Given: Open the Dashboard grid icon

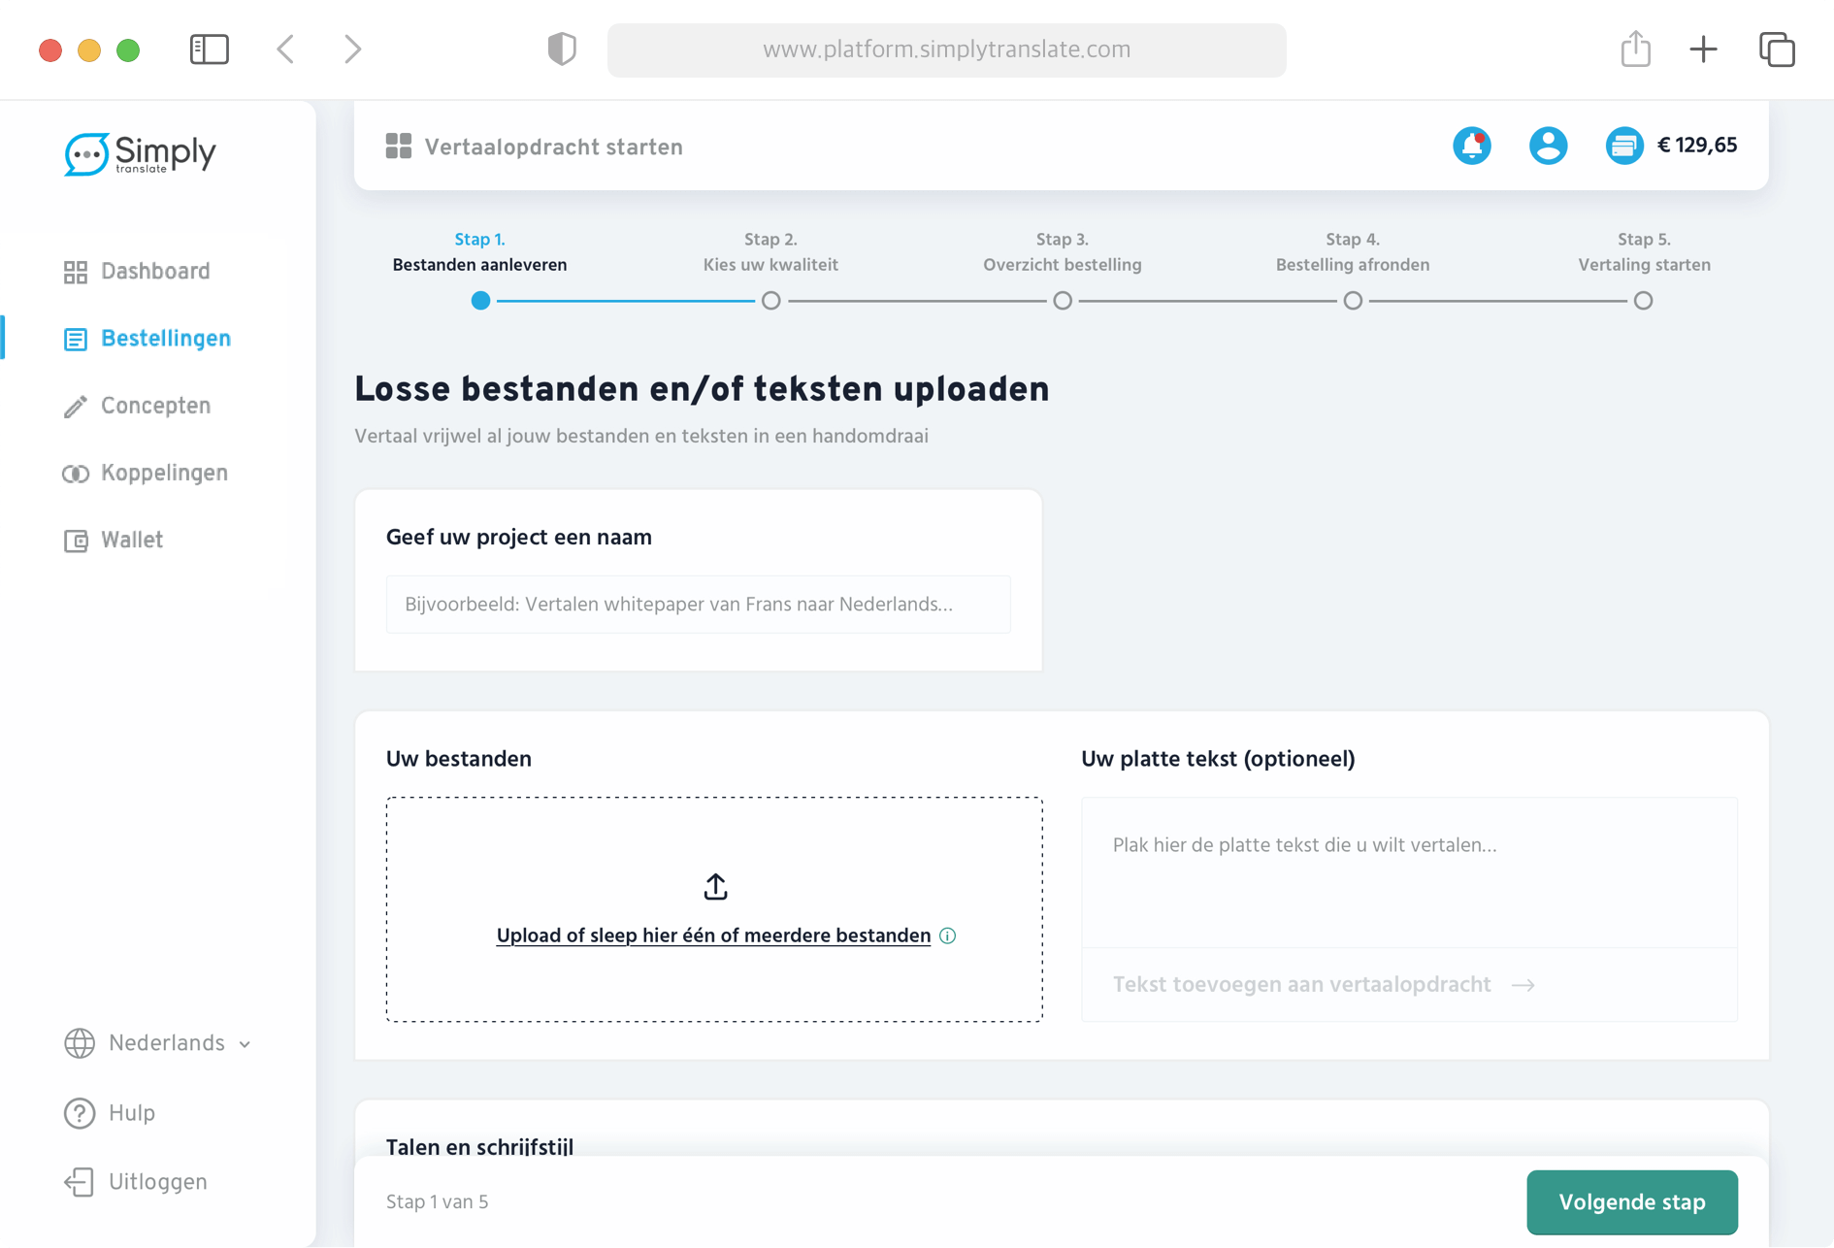Looking at the screenshot, I should [76, 272].
